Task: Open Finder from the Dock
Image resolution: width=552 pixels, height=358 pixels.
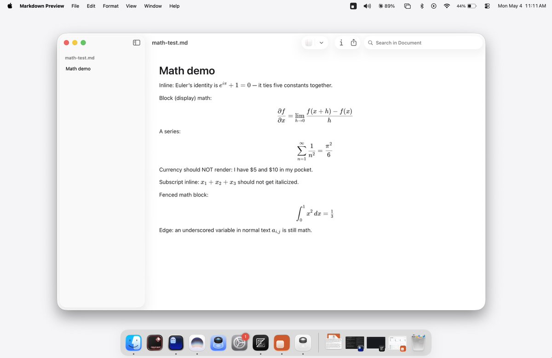Action: click(x=134, y=342)
